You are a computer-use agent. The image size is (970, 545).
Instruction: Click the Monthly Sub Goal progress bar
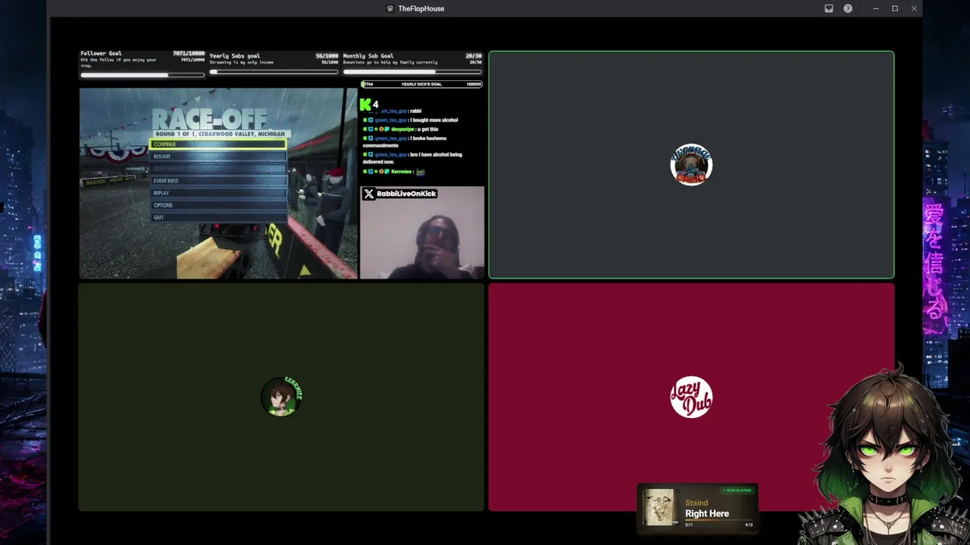(412, 72)
